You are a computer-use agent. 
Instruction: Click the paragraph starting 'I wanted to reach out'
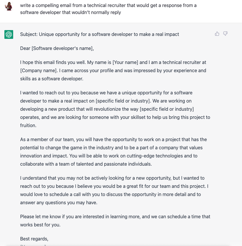[115, 109]
